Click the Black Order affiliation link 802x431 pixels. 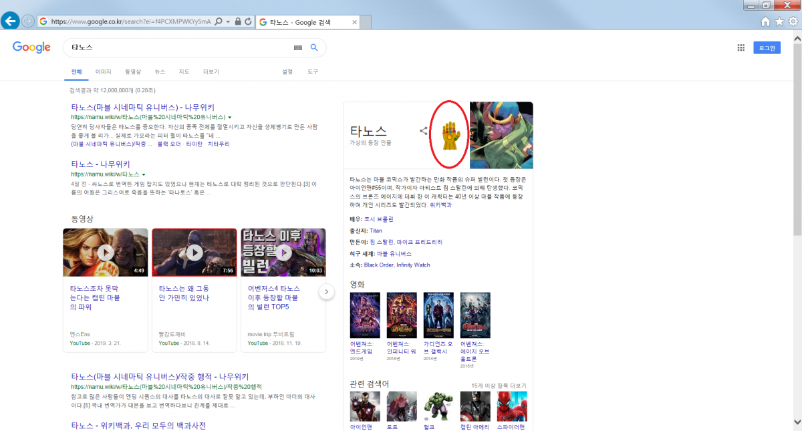tap(378, 265)
